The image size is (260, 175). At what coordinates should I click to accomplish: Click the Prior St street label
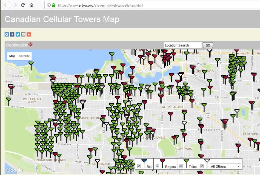(x=201, y=64)
